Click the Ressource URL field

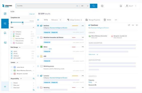point(112,88)
